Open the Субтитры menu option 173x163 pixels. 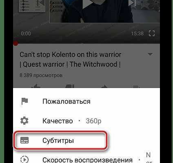point(86,140)
